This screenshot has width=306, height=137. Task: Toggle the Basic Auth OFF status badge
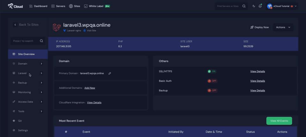click(212, 81)
